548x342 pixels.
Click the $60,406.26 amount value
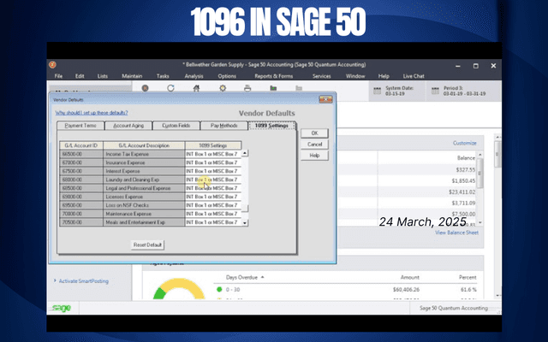point(406,289)
